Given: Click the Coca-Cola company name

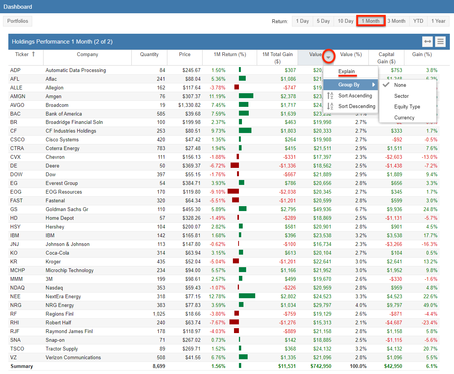Looking at the screenshot, I should tap(57, 253).
